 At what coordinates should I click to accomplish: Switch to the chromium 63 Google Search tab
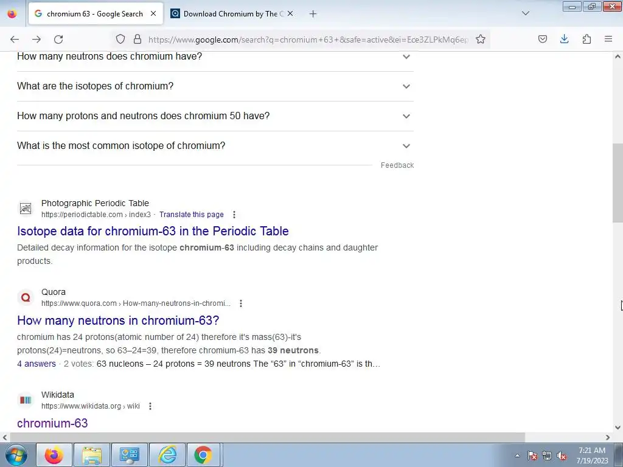coord(96,14)
